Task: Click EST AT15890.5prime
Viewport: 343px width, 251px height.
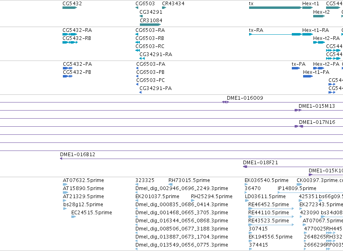Action: [x=65, y=192]
